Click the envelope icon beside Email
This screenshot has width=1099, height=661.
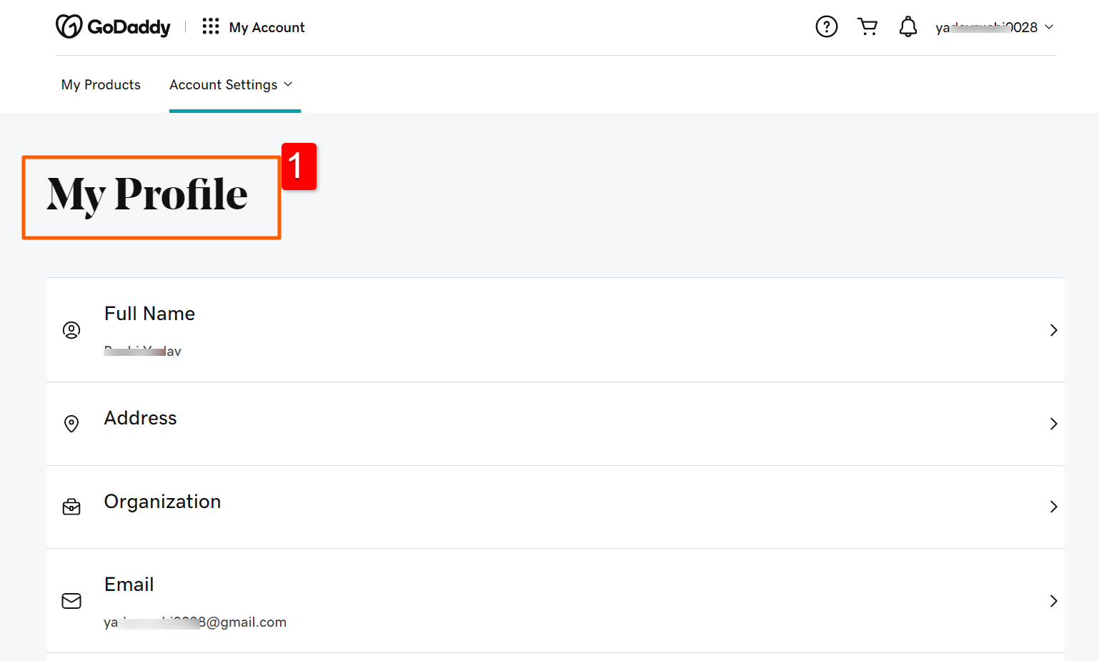[x=71, y=601]
